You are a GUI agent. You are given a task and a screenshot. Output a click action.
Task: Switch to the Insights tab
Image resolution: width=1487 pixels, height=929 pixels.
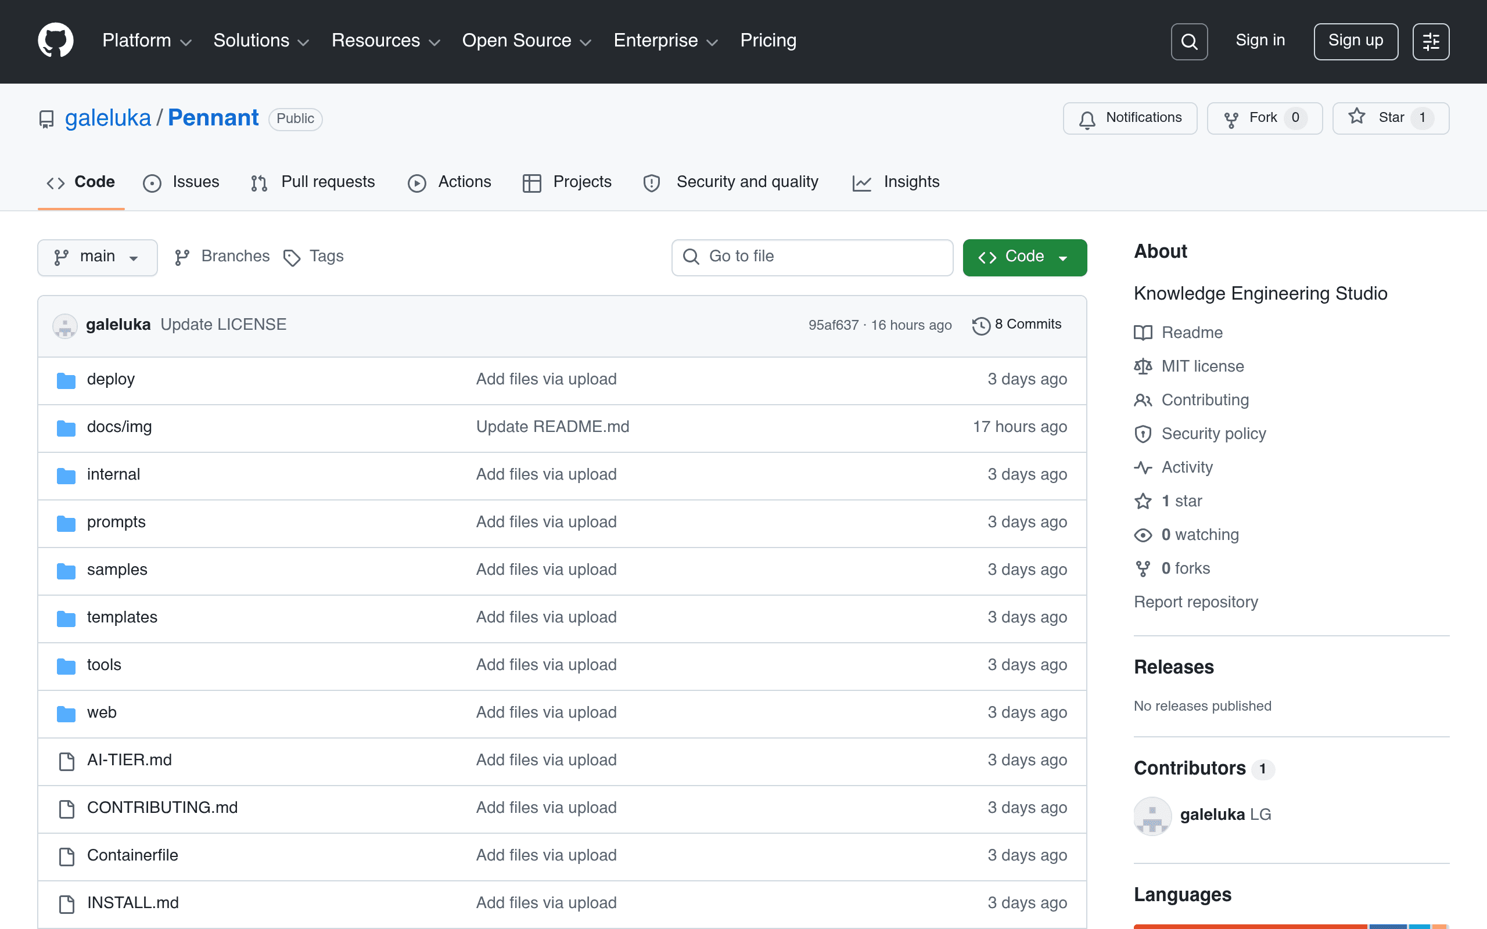coord(896,182)
